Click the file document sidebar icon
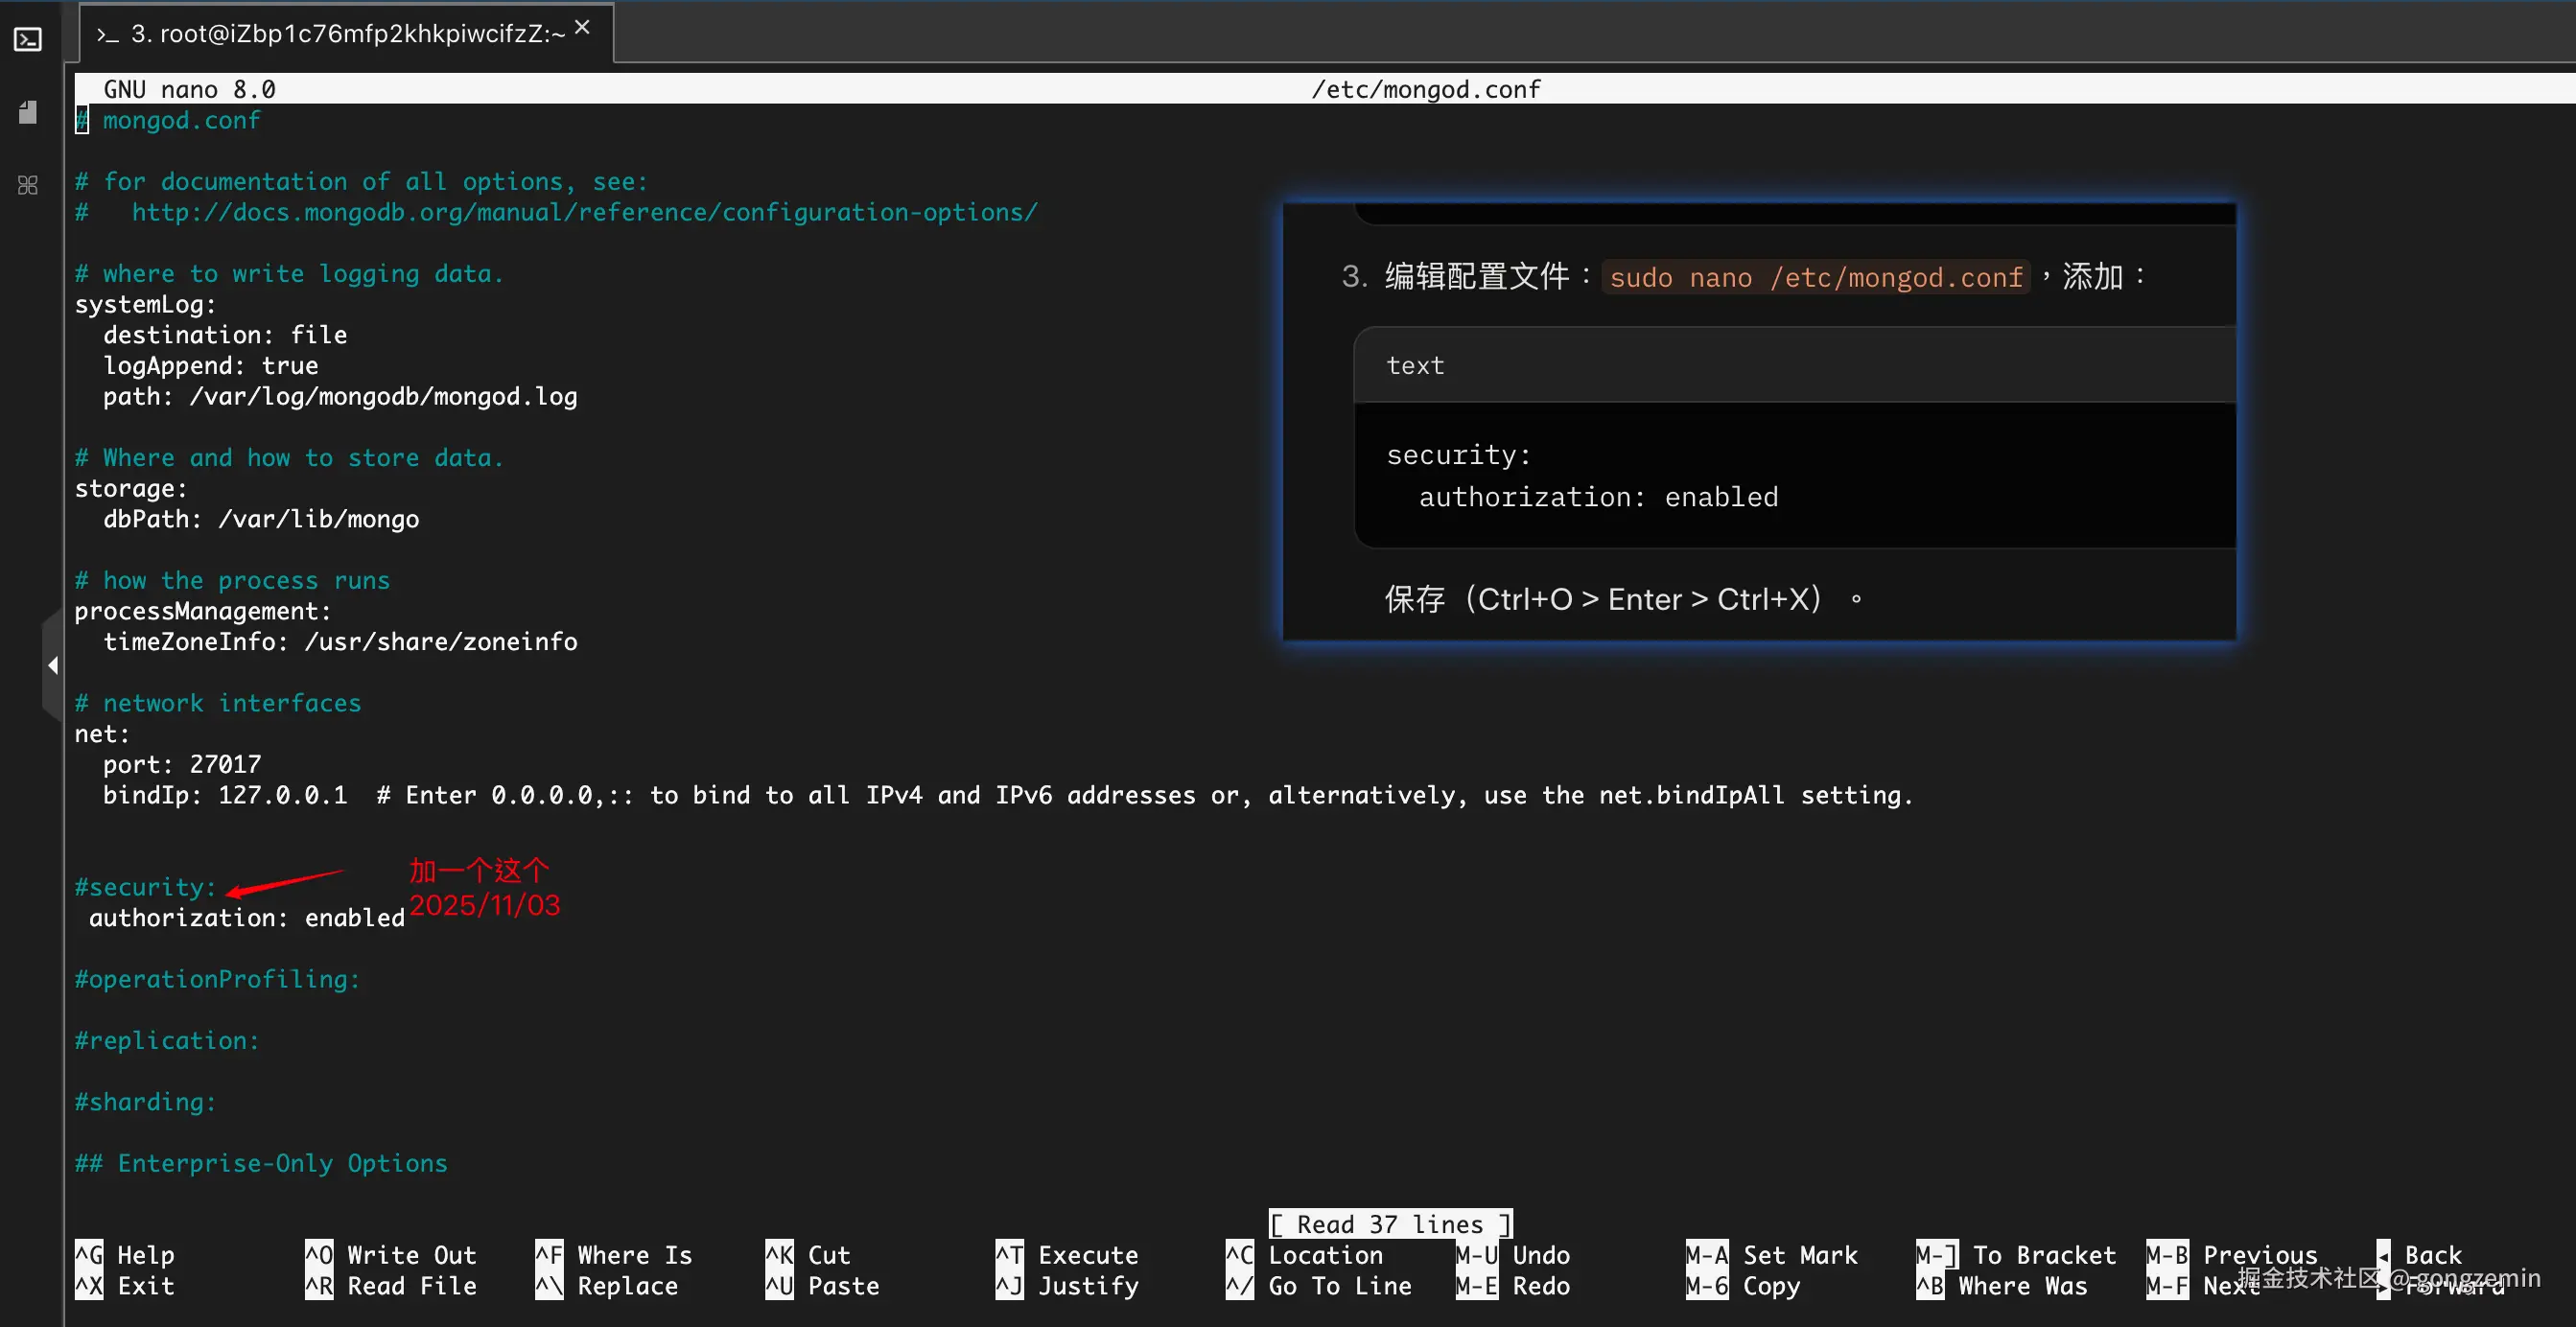This screenshot has width=2576, height=1327. pyautogui.click(x=28, y=112)
